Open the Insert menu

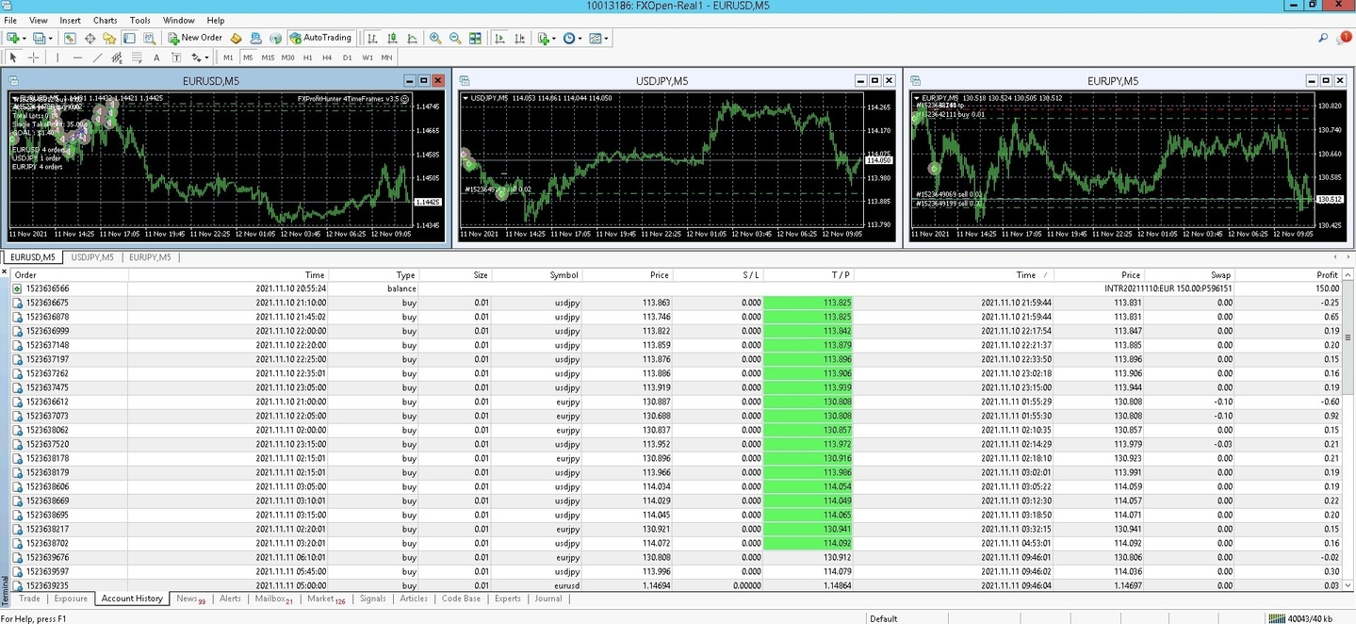click(70, 20)
